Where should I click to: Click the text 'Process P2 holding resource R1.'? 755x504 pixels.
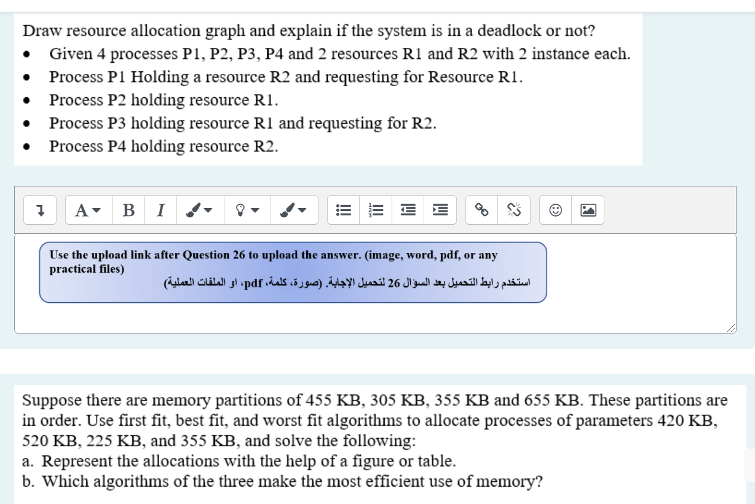(164, 100)
